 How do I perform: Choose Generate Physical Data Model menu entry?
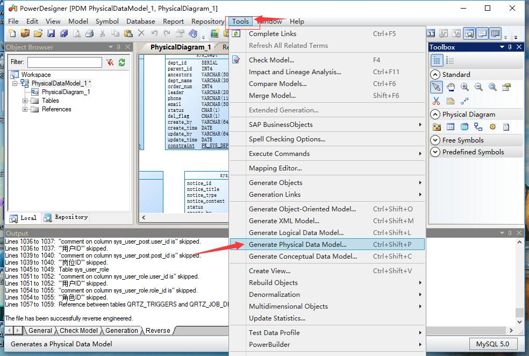tap(327, 244)
